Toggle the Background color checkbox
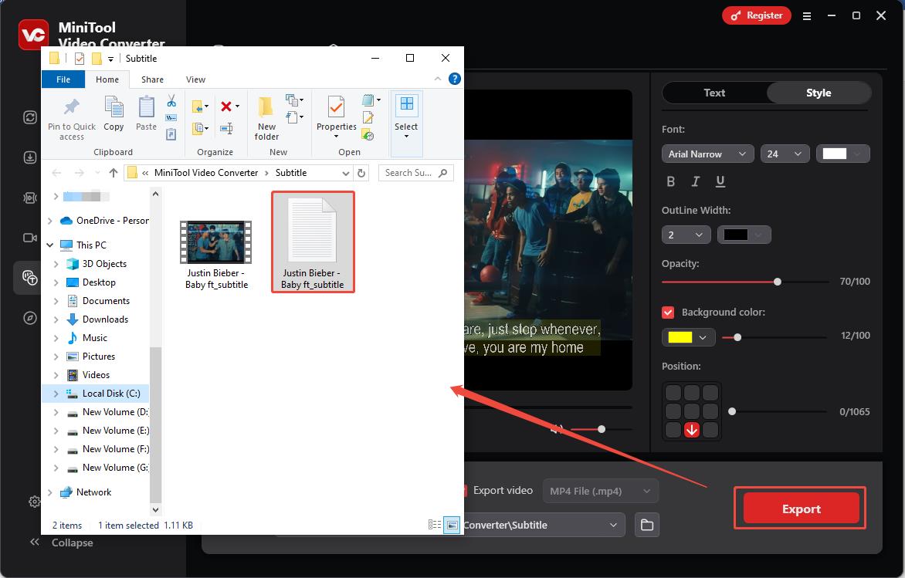Screen dimensions: 905x578 tap(668, 313)
